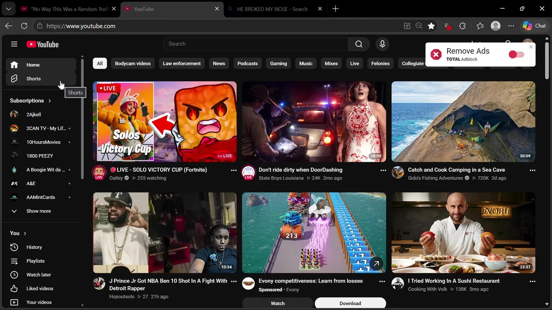The height and width of the screenshot is (310, 552).
Task: Open options menu for J Prince Jr video
Action: coord(234,282)
